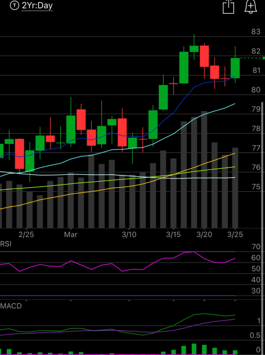Viewport: 265px width, 355px height.
Task: Add a price alert with the bell icon
Action: tap(251, 6)
